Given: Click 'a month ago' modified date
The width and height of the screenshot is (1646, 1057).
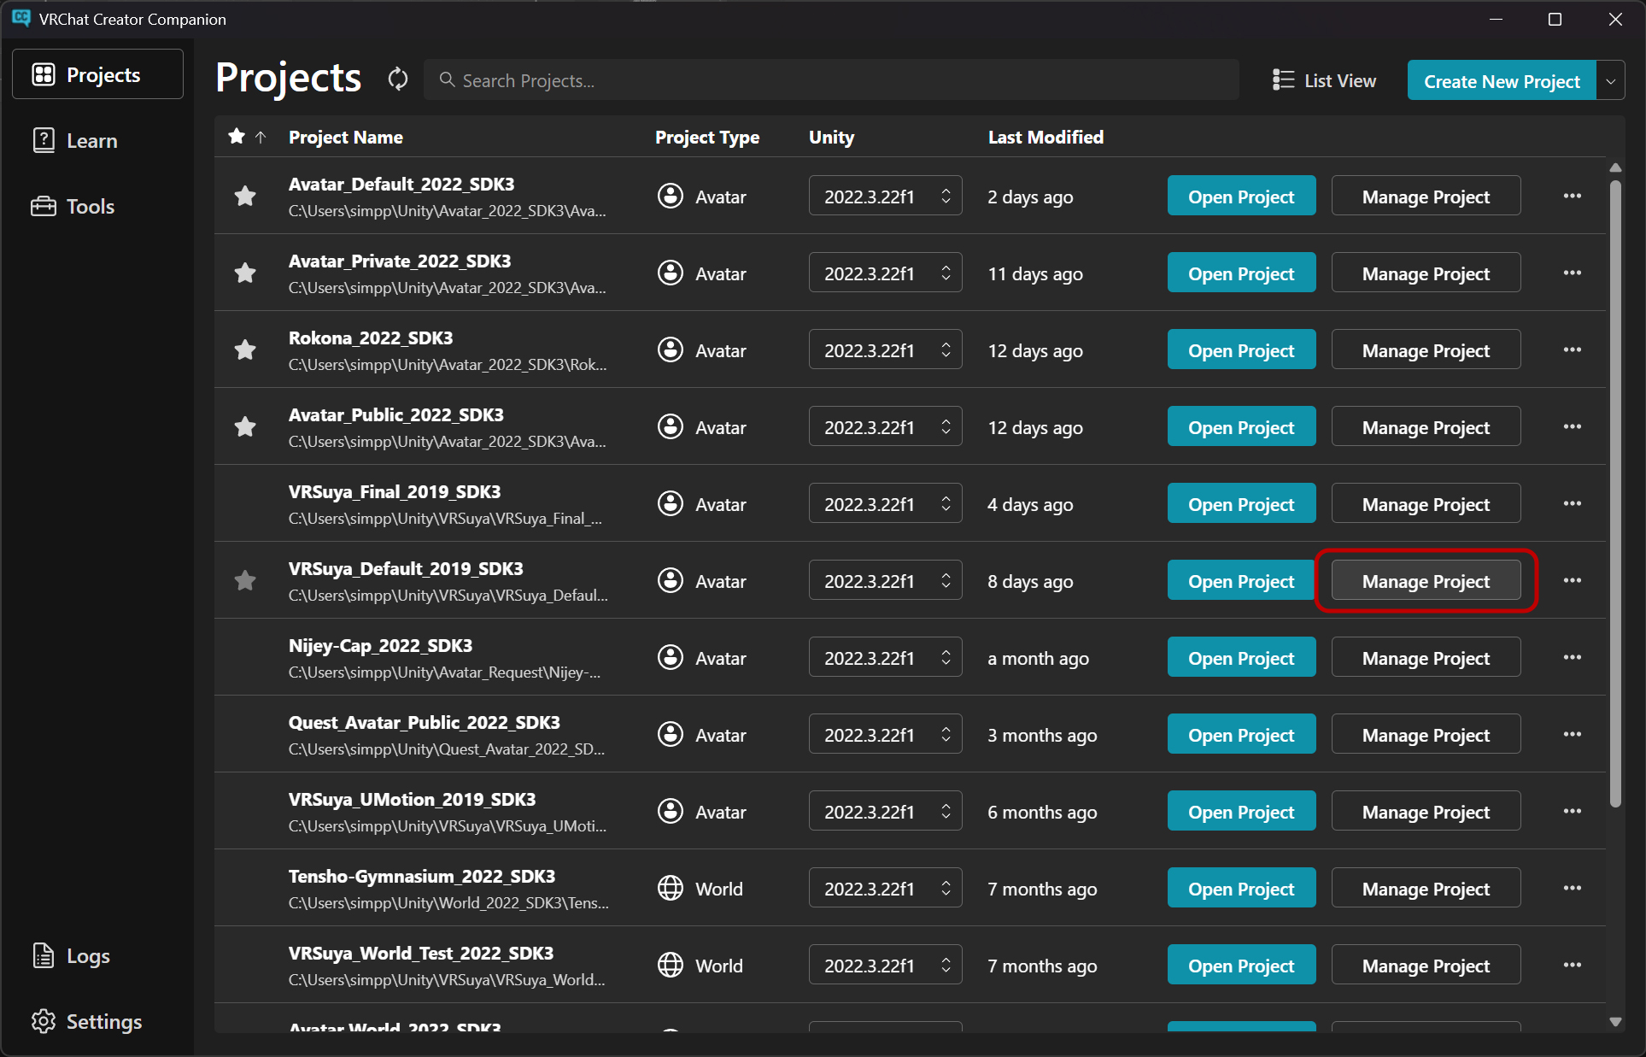Looking at the screenshot, I should click(x=1038, y=658).
